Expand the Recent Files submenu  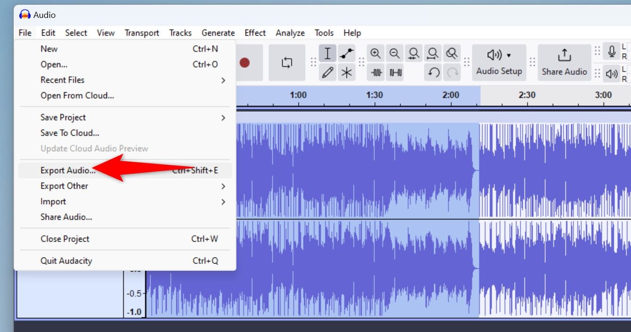point(62,80)
